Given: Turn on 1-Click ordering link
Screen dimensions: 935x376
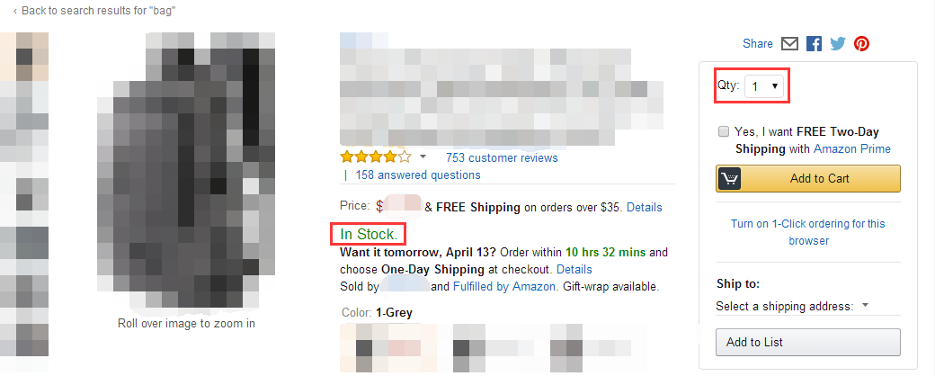Looking at the screenshot, I should pos(807,231).
